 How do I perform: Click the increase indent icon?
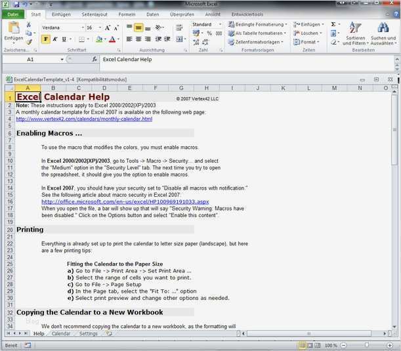point(167,39)
